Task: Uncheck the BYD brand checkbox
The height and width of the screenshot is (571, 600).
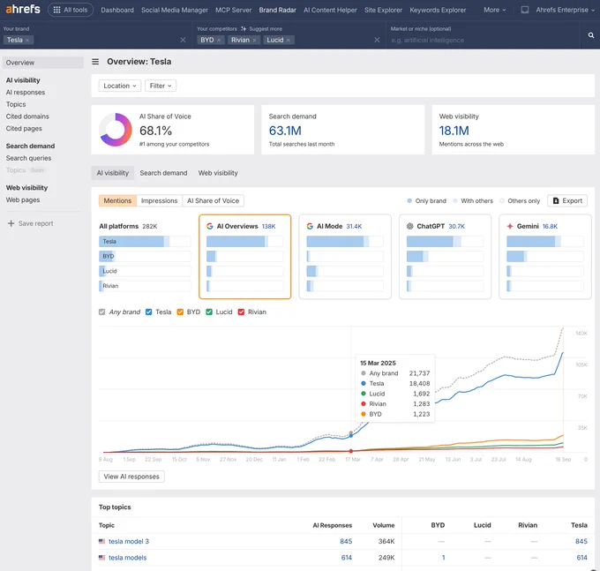Action: click(180, 312)
